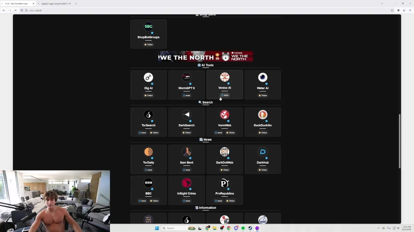
Task: Open the DarkHub D logo
Action: click(263, 152)
